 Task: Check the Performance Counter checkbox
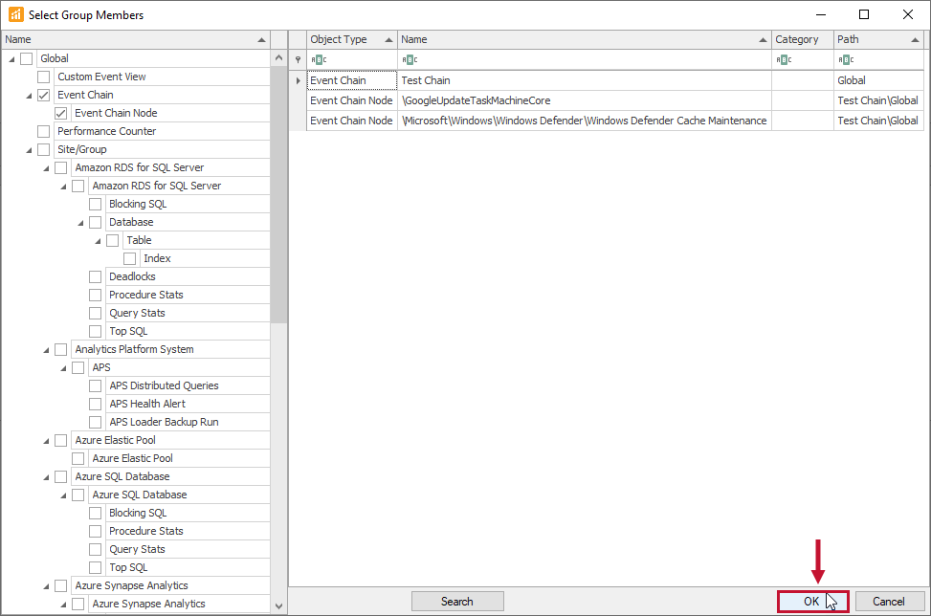tap(43, 130)
